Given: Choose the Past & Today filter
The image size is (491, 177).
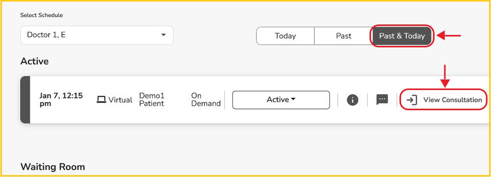Looking at the screenshot, I should [x=402, y=36].
